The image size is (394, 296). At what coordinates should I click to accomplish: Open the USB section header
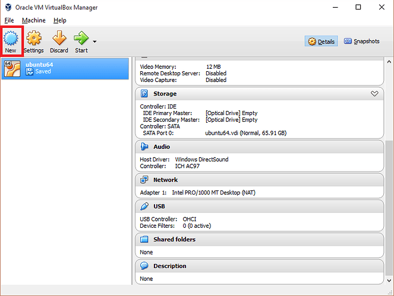(259, 206)
